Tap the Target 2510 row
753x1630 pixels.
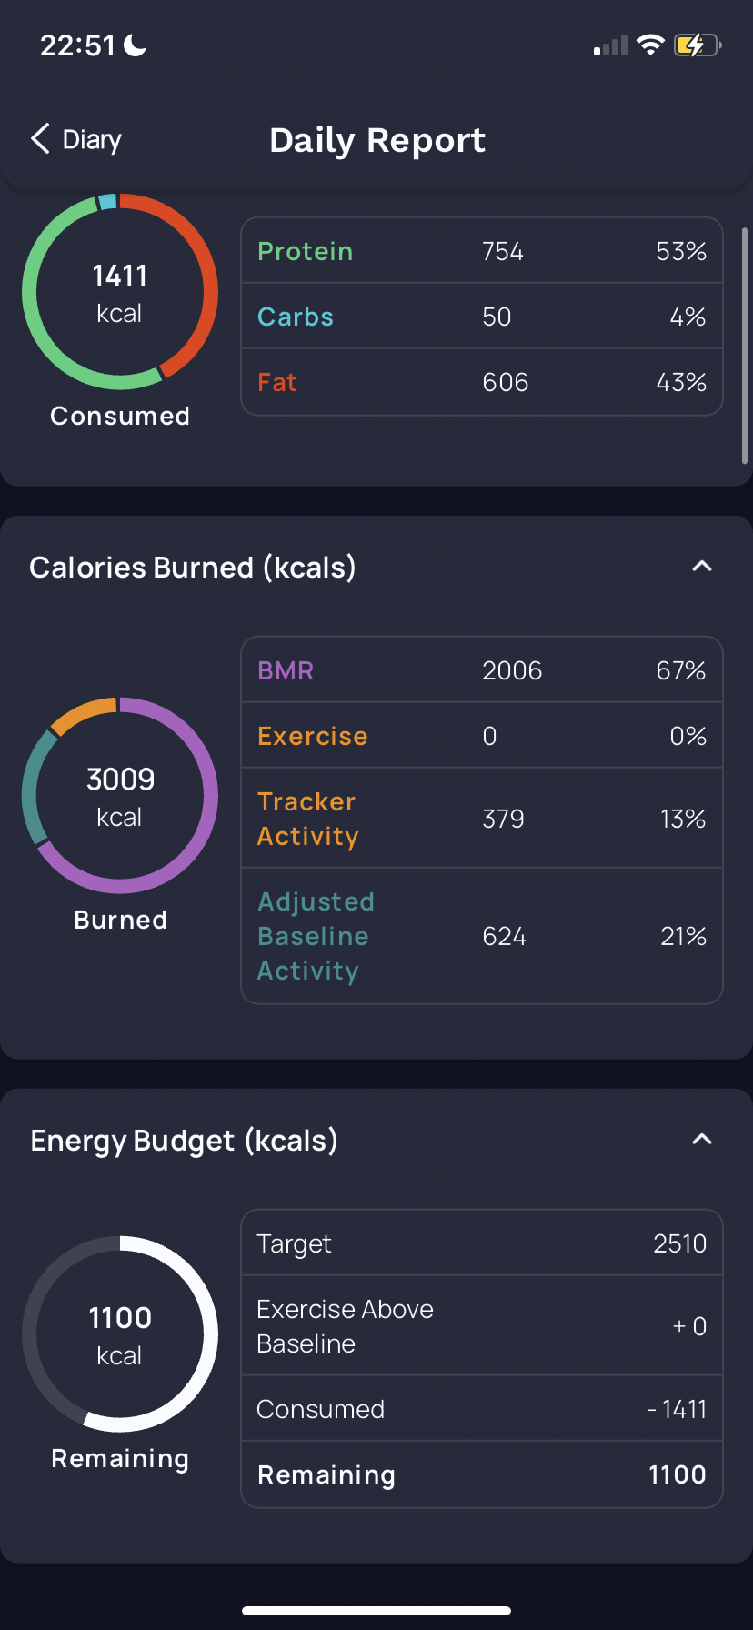[482, 1243]
